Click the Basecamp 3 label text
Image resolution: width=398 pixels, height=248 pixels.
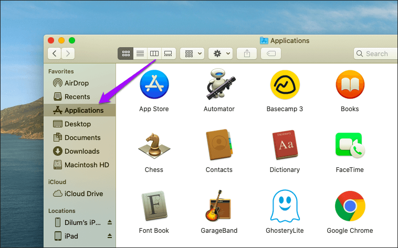pos(285,109)
